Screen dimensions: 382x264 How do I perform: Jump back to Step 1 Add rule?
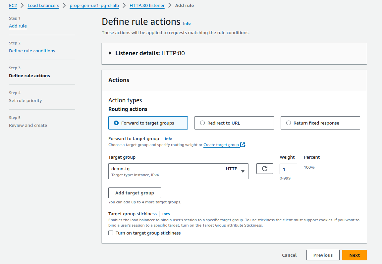tap(18, 26)
